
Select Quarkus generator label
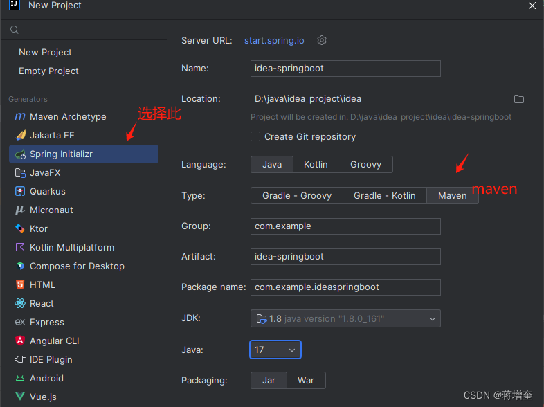tap(48, 192)
